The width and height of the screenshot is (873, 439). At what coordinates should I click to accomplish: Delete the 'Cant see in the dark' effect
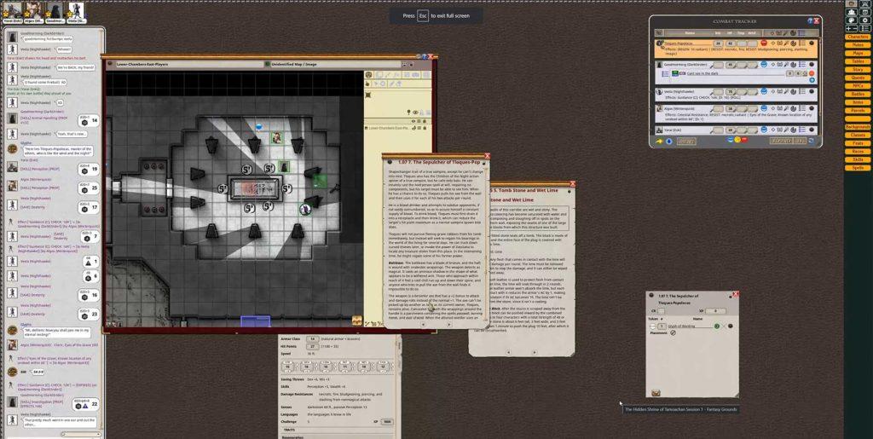pos(812,73)
